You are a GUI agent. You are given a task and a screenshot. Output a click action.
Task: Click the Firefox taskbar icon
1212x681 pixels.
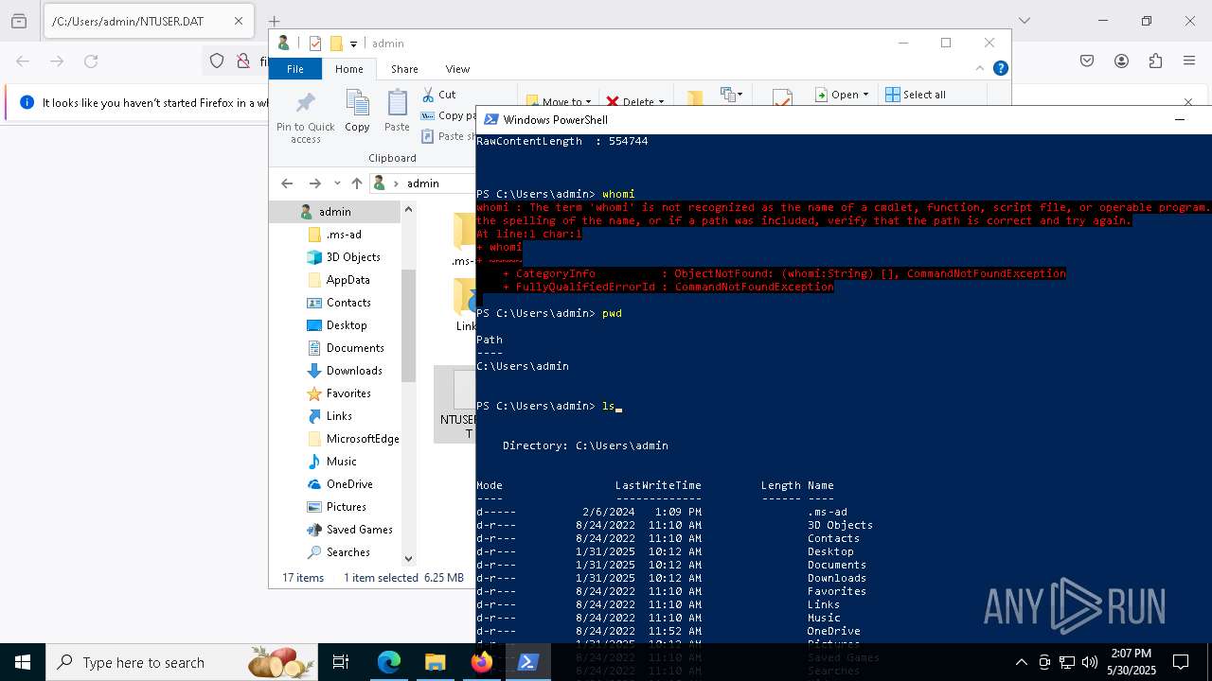[x=481, y=662]
